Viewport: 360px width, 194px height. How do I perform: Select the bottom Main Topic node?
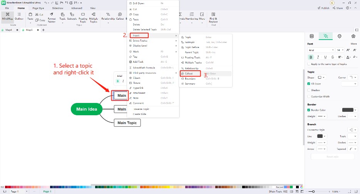[x=127, y=123]
